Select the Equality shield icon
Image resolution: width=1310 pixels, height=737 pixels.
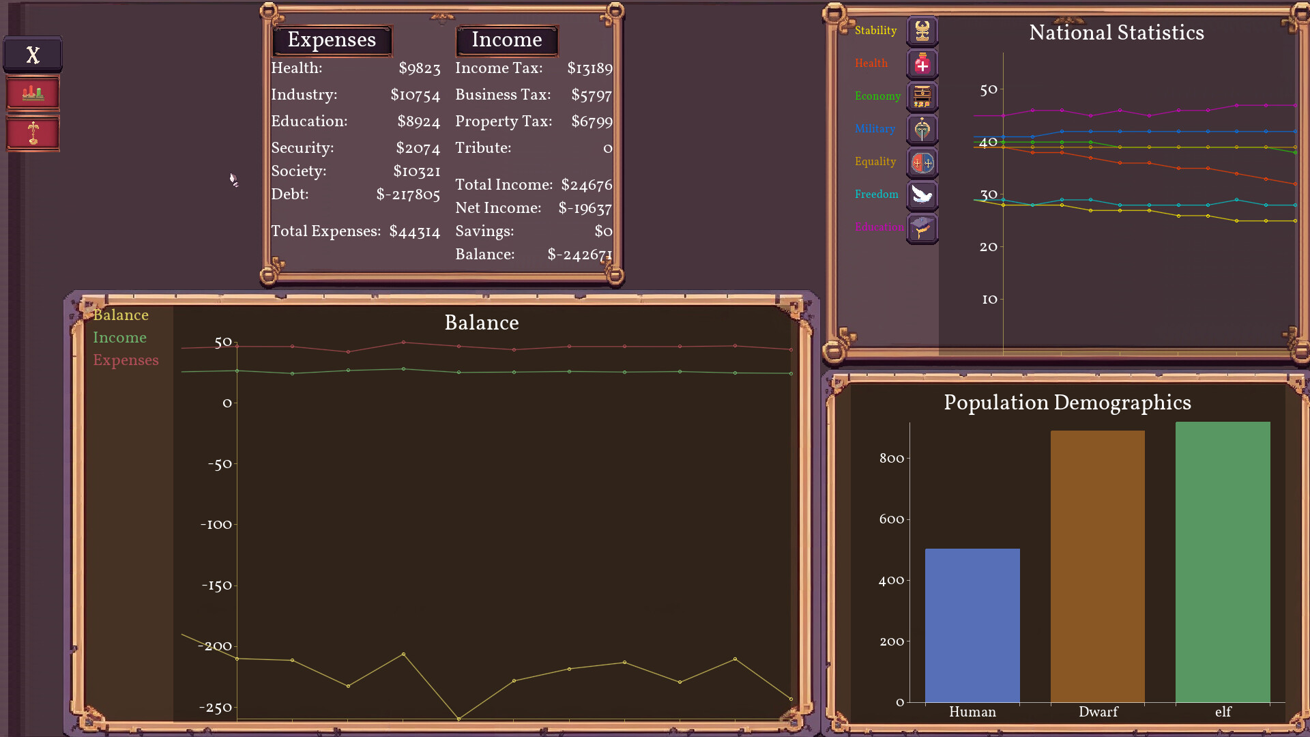(x=922, y=162)
